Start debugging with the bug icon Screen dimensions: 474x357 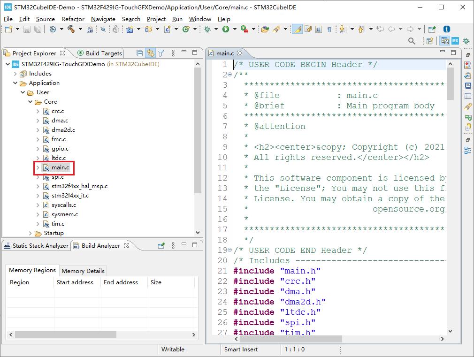point(208,29)
